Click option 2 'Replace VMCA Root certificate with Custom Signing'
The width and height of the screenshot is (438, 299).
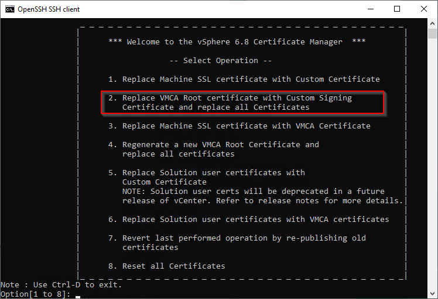[230, 98]
